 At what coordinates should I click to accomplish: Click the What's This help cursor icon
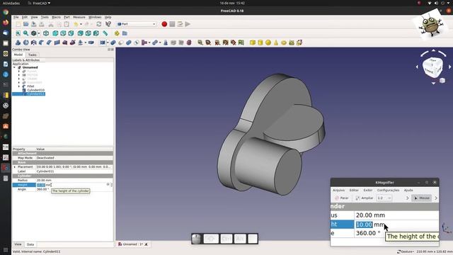pyautogui.click(x=108, y=24)
